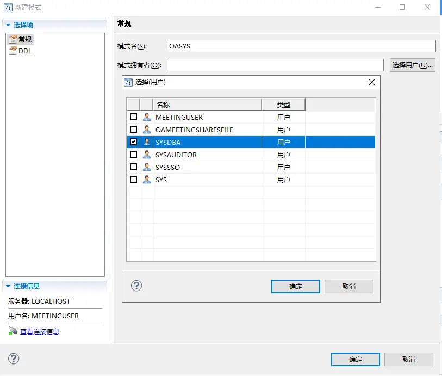The height and width of the screenshot is (376, 442).
Task: Minimize the 新建模式 window
Action: pyautogui.click(x=378, y=7)
